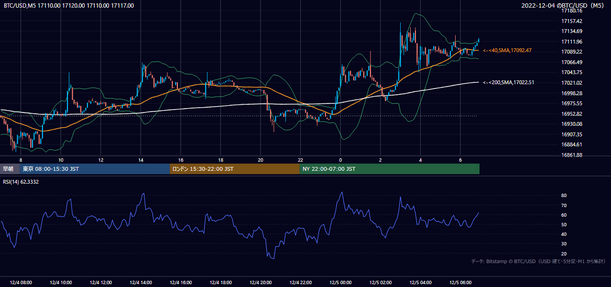
Task: Click the 12/5 02:00 date label
Action: 381,283
